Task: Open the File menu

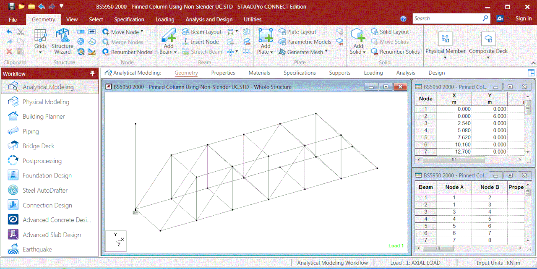Action: pyautogui.click(x=13, y=19)
